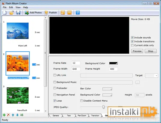Switch to the Transition tab
This screenshot has height=123, width=161.
[x=95, y=115]
